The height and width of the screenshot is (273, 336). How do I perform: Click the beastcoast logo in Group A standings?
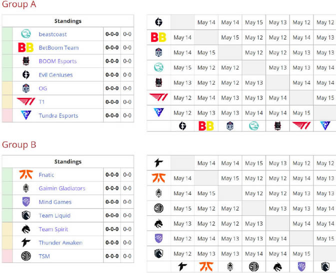(x=26, y=34)
